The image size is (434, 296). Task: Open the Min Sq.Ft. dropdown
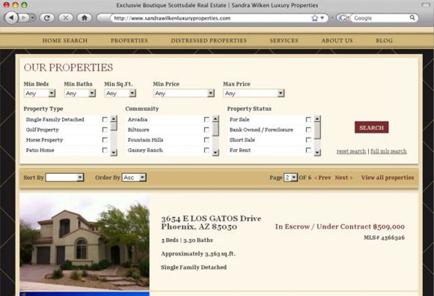click(120, 93)
